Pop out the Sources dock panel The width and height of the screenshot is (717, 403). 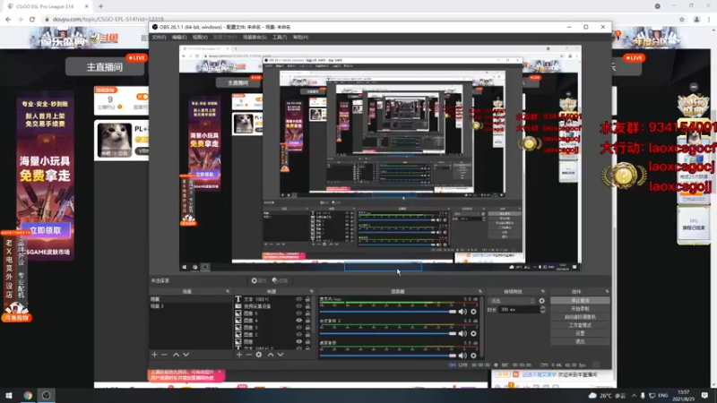click(x=312, y=292)
